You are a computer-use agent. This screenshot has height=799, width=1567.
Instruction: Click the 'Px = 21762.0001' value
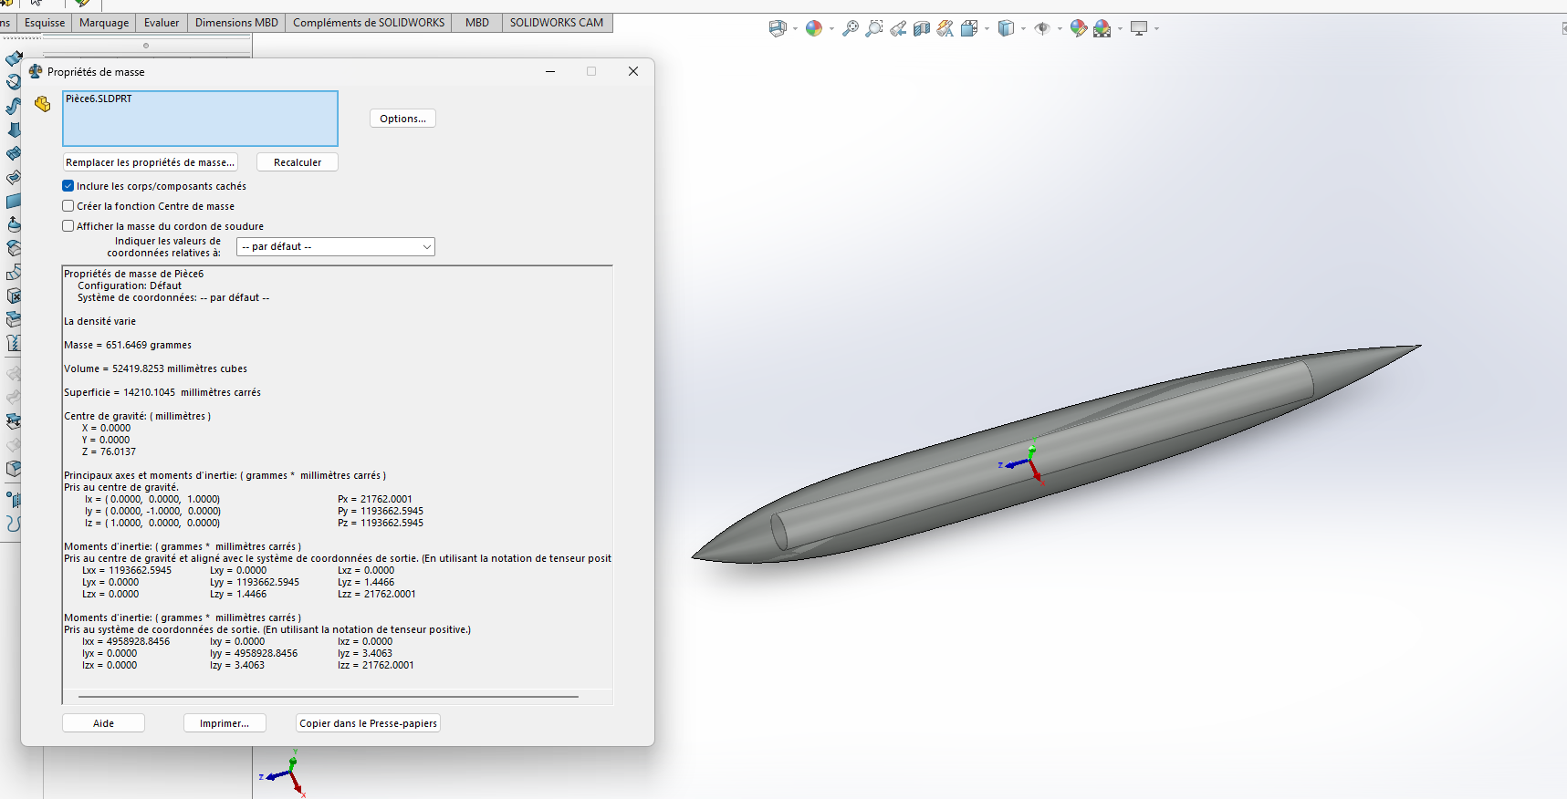coord(374,499)
